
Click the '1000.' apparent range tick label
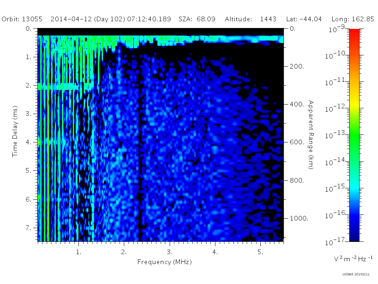[x=299, y=218]
